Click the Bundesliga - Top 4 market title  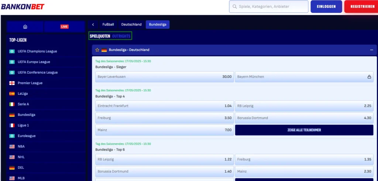(110, 96)
